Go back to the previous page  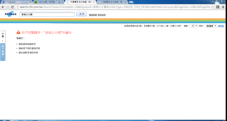(3, 7)
